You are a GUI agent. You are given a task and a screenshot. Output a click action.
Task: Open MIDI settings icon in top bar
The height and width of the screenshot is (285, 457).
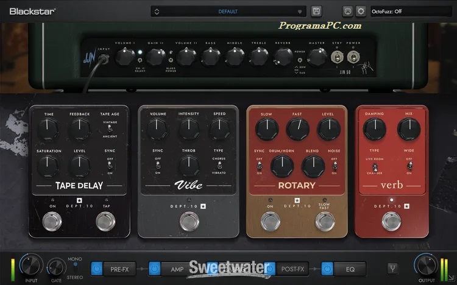pos(347,12)
